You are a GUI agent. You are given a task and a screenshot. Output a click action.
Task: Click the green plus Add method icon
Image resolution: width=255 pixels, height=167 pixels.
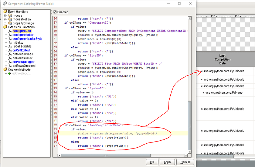coord(10,73)
